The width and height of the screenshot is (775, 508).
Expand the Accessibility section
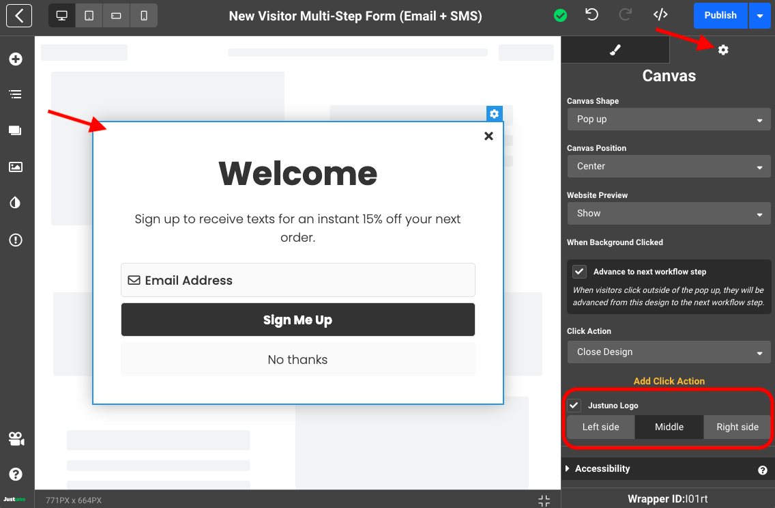tap(602, 469)
